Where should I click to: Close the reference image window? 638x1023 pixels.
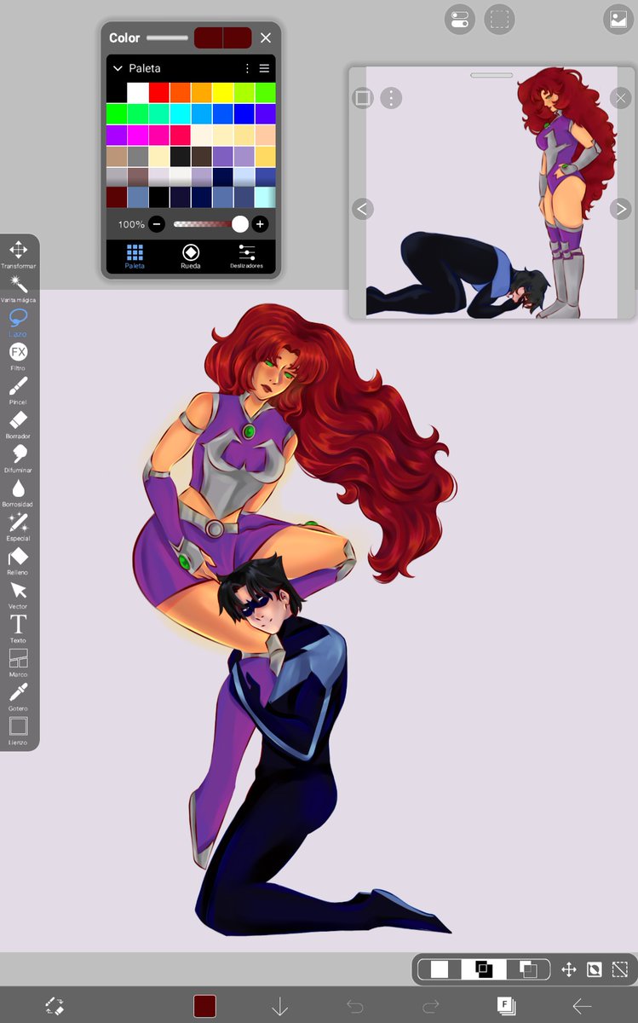click(x=620, y=98)
